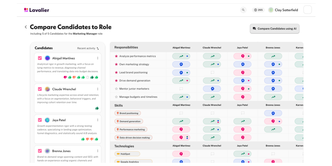
Task: Click the Skills section header
Action: (x=119, y=105)
